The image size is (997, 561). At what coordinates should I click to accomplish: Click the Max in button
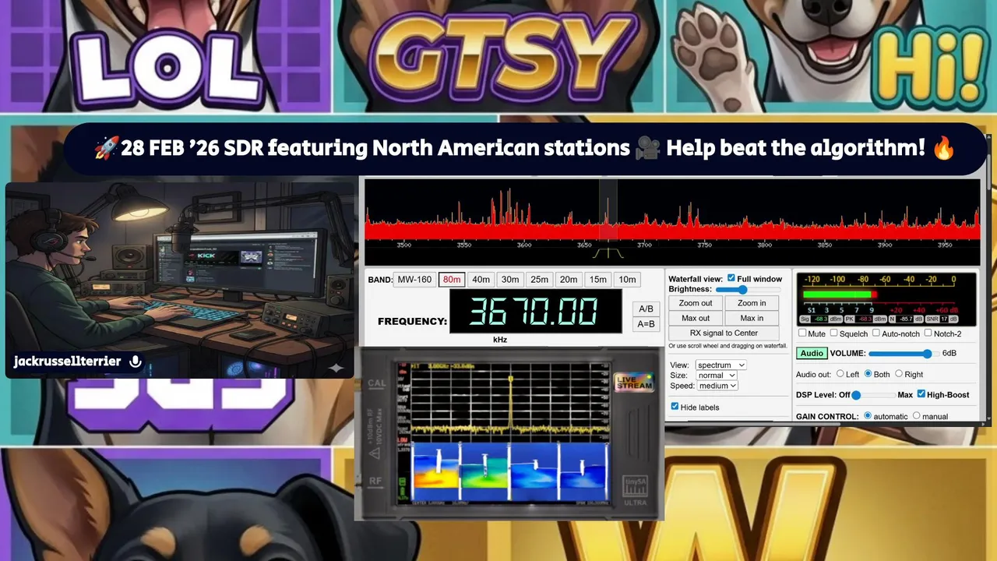(752, 318)
